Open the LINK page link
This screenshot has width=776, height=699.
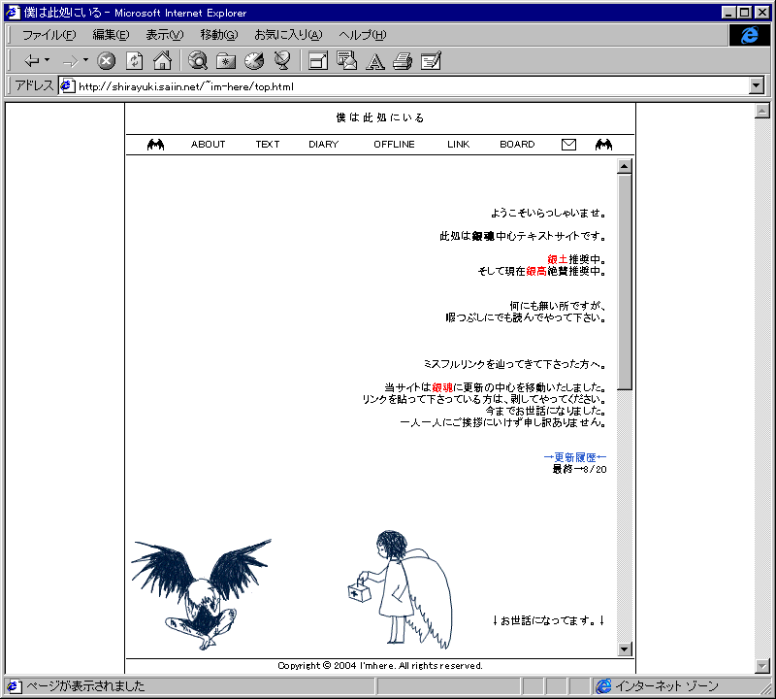tap(458, 144)
